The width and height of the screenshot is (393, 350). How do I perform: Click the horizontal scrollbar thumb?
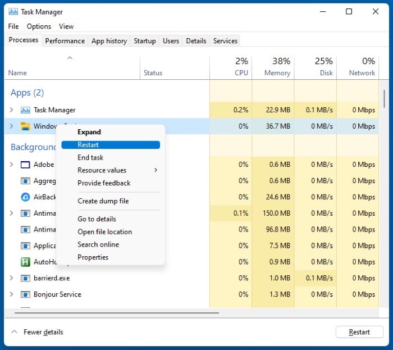(117, 313)
